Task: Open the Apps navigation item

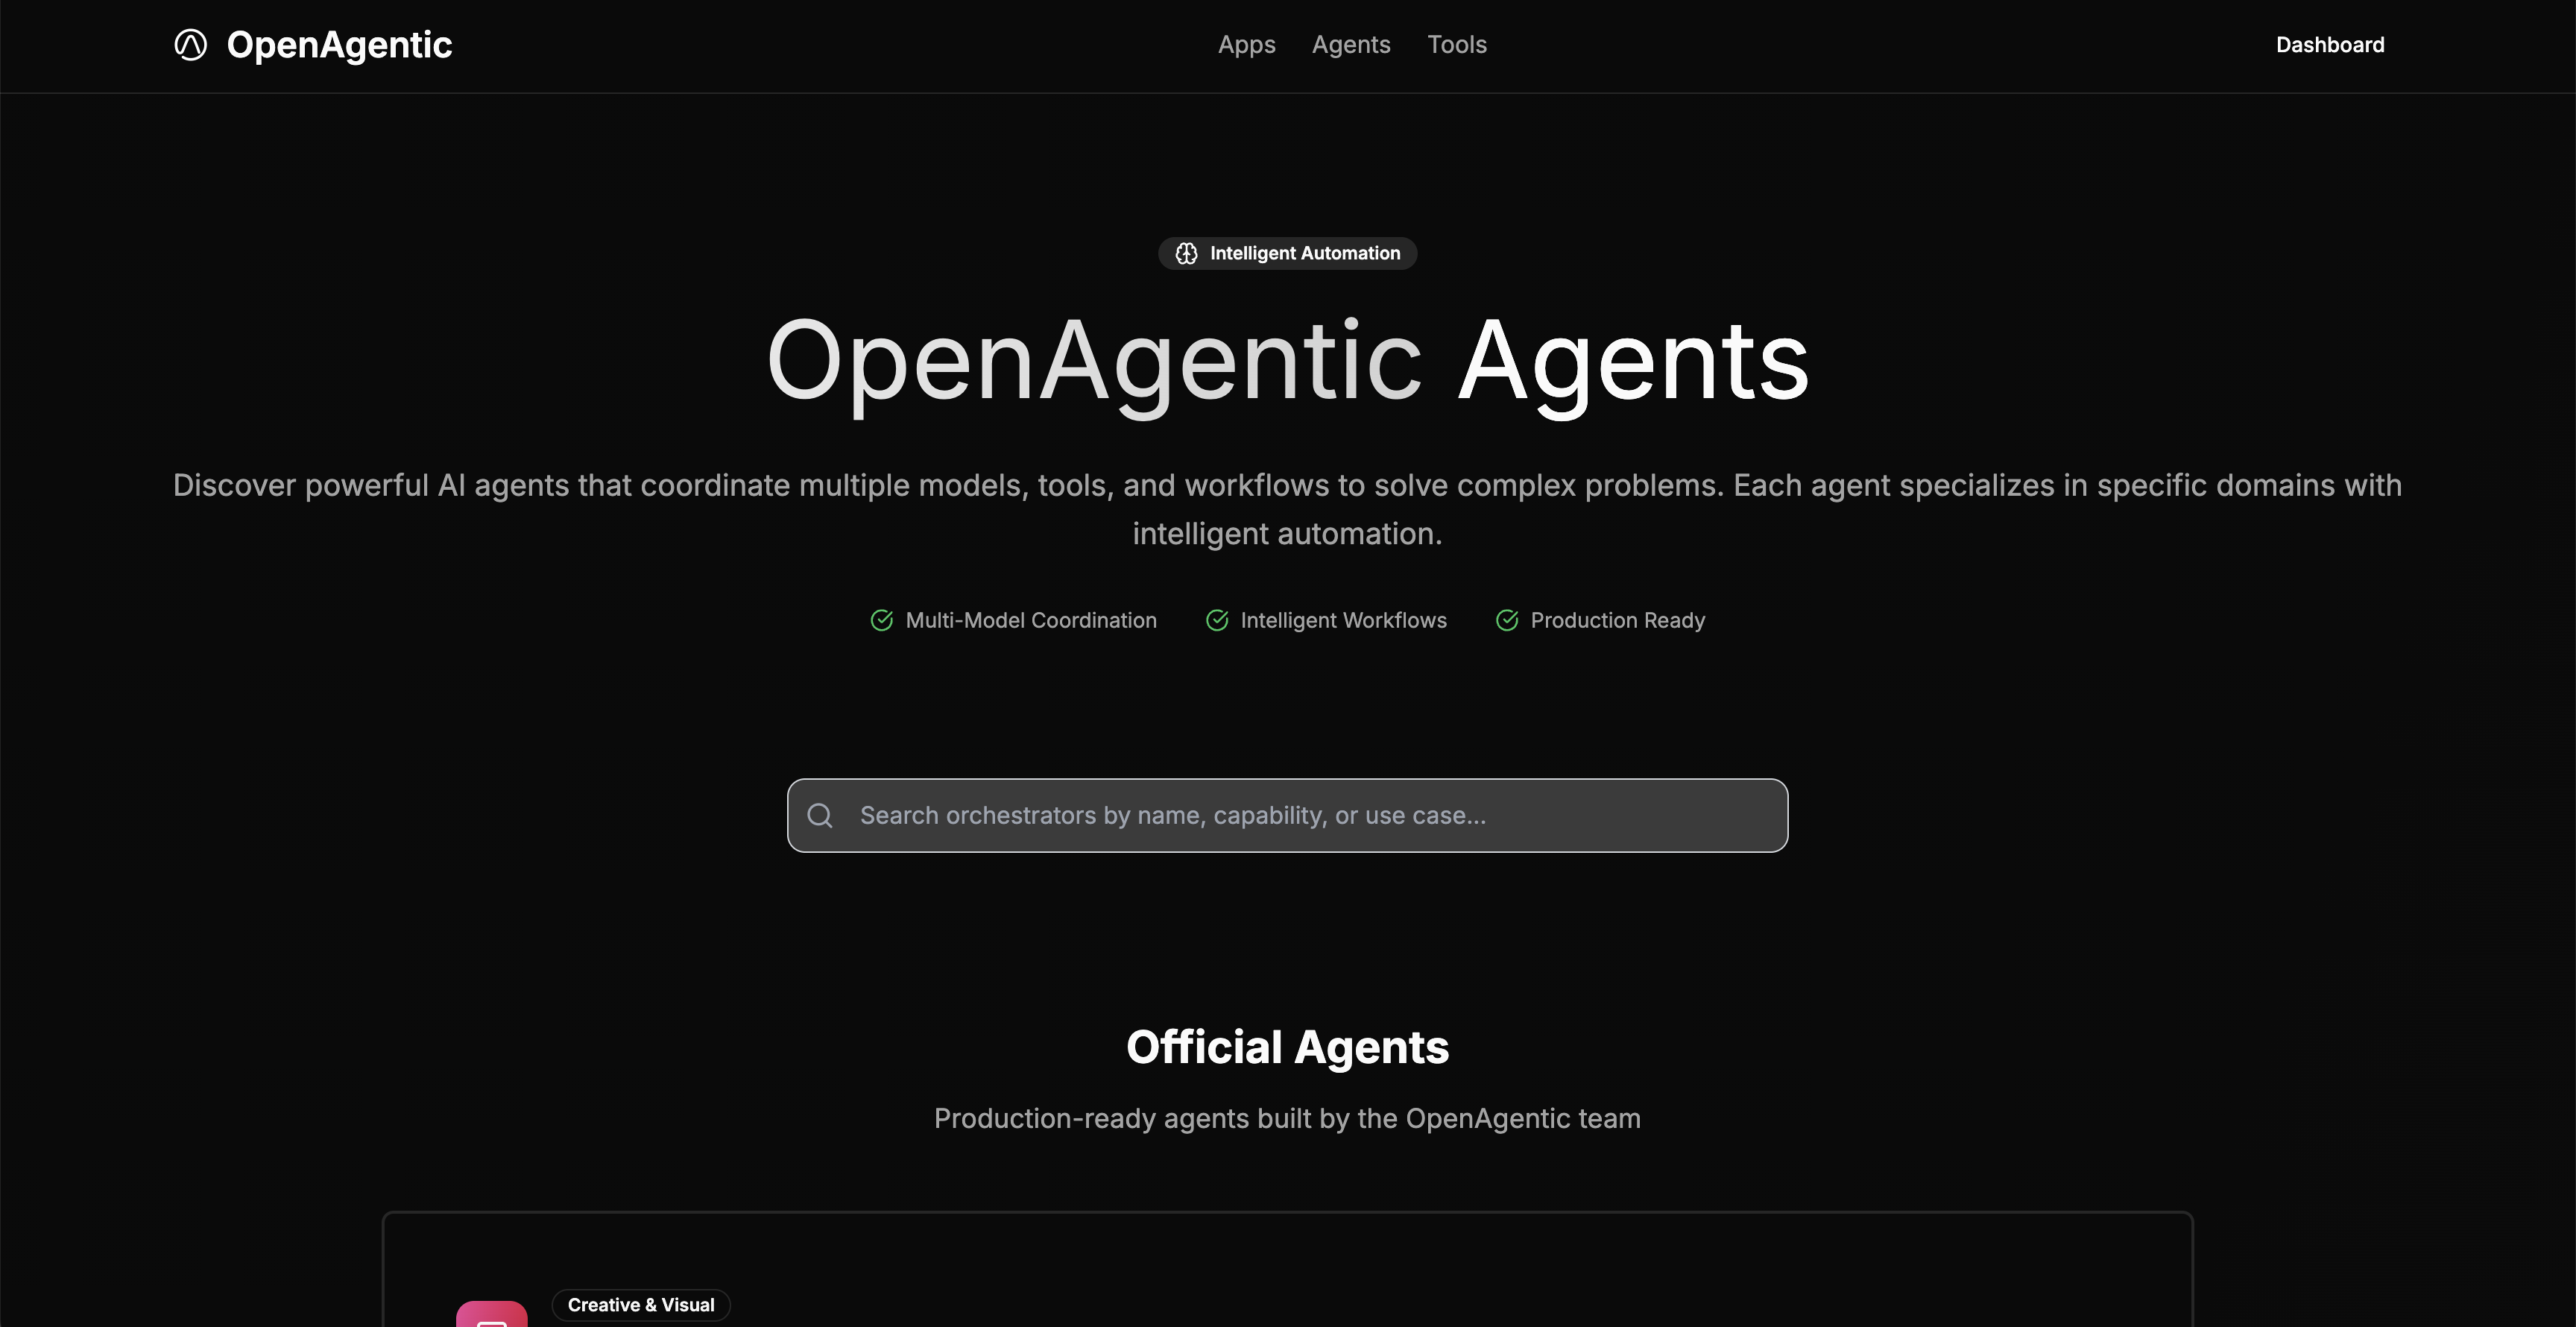Action: (1246, 45)
